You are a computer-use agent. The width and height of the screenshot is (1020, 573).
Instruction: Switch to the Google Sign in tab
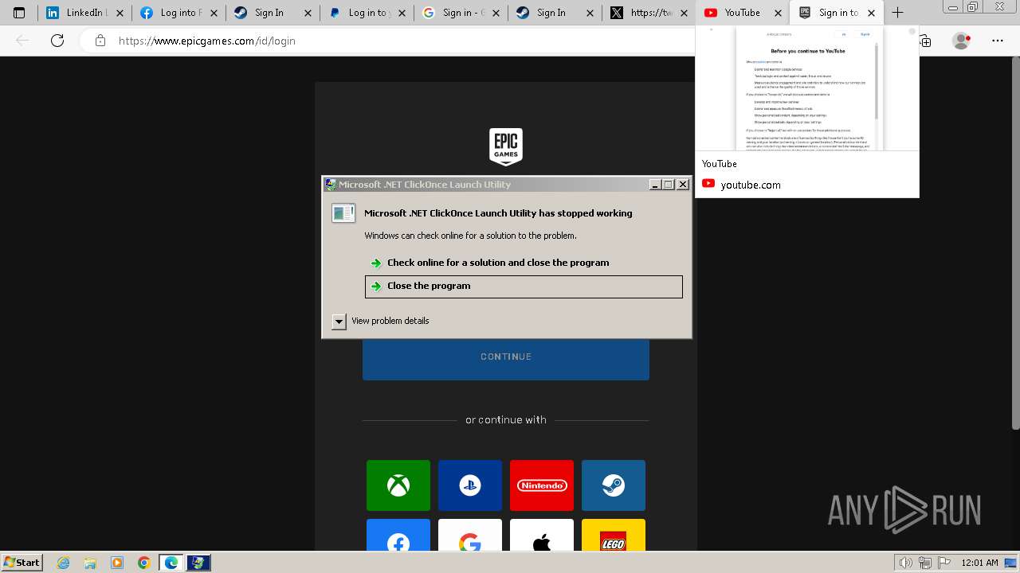pos(461,13)
